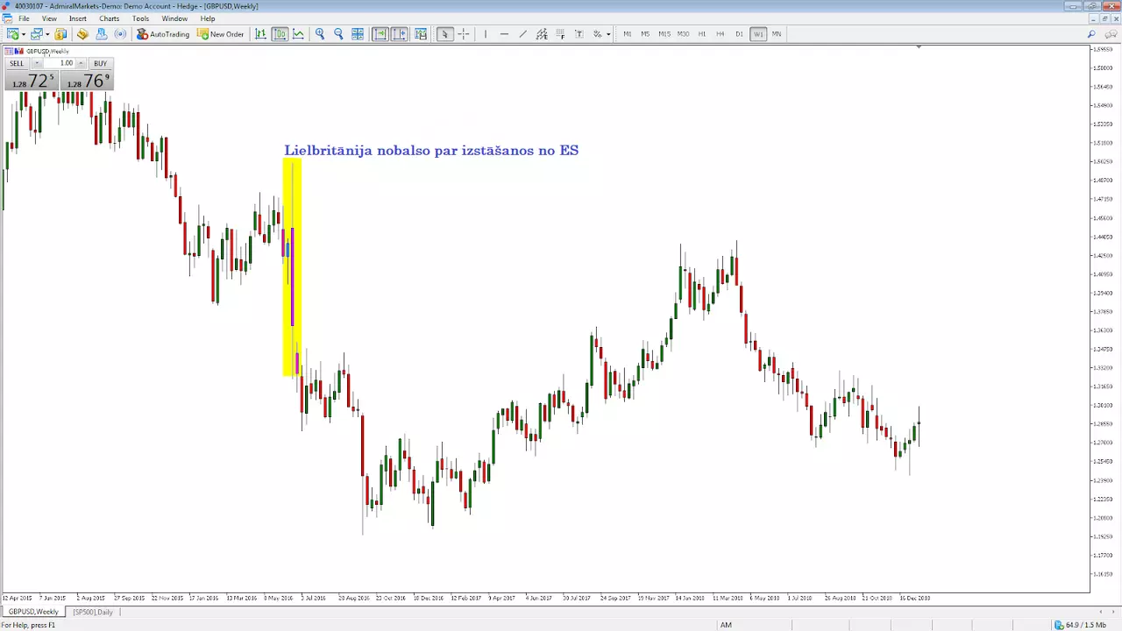
Task: Increase trade volume with up arrow
Action: point(81,63)
